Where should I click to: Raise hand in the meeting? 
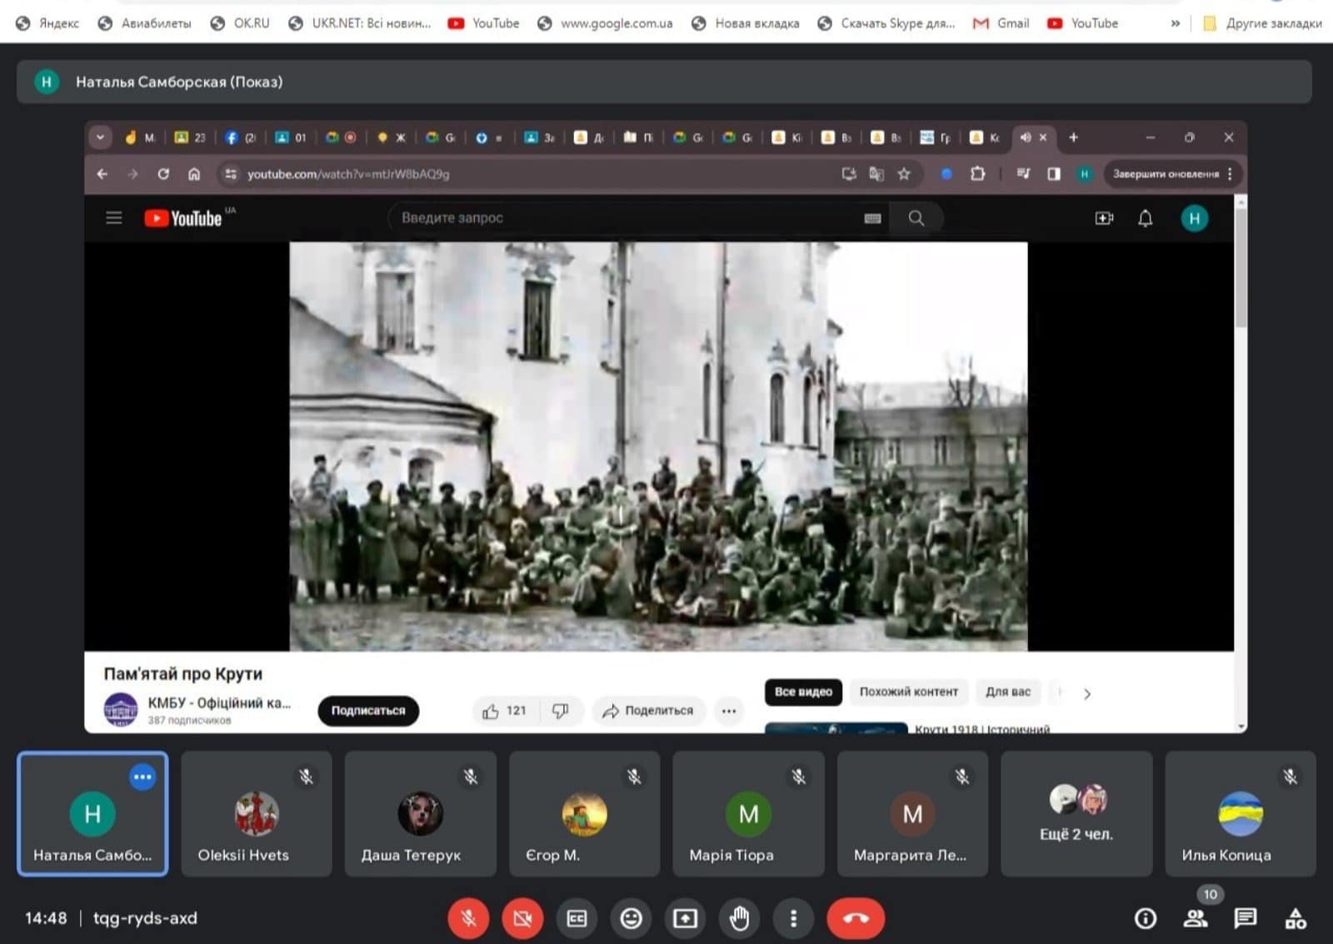739,918
